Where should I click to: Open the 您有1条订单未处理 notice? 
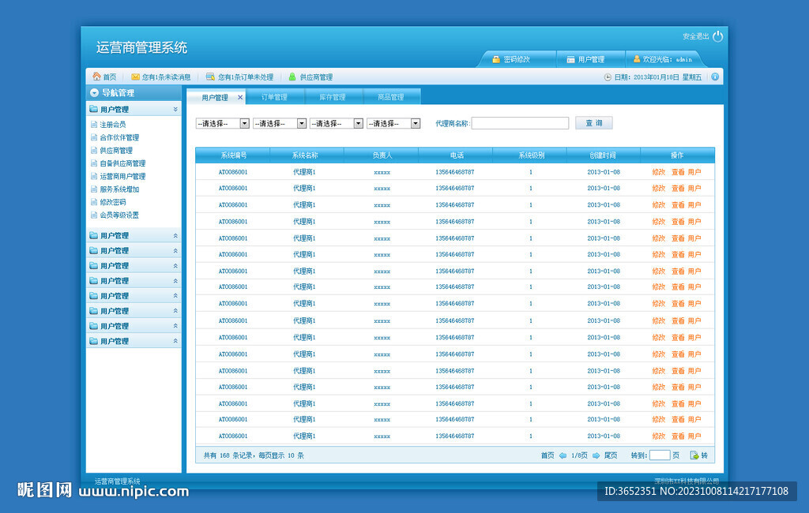[239, 77]
